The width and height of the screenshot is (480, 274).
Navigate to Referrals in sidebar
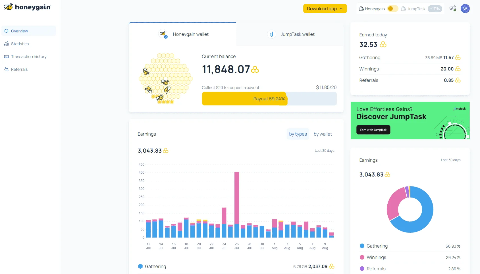point(29,69)
